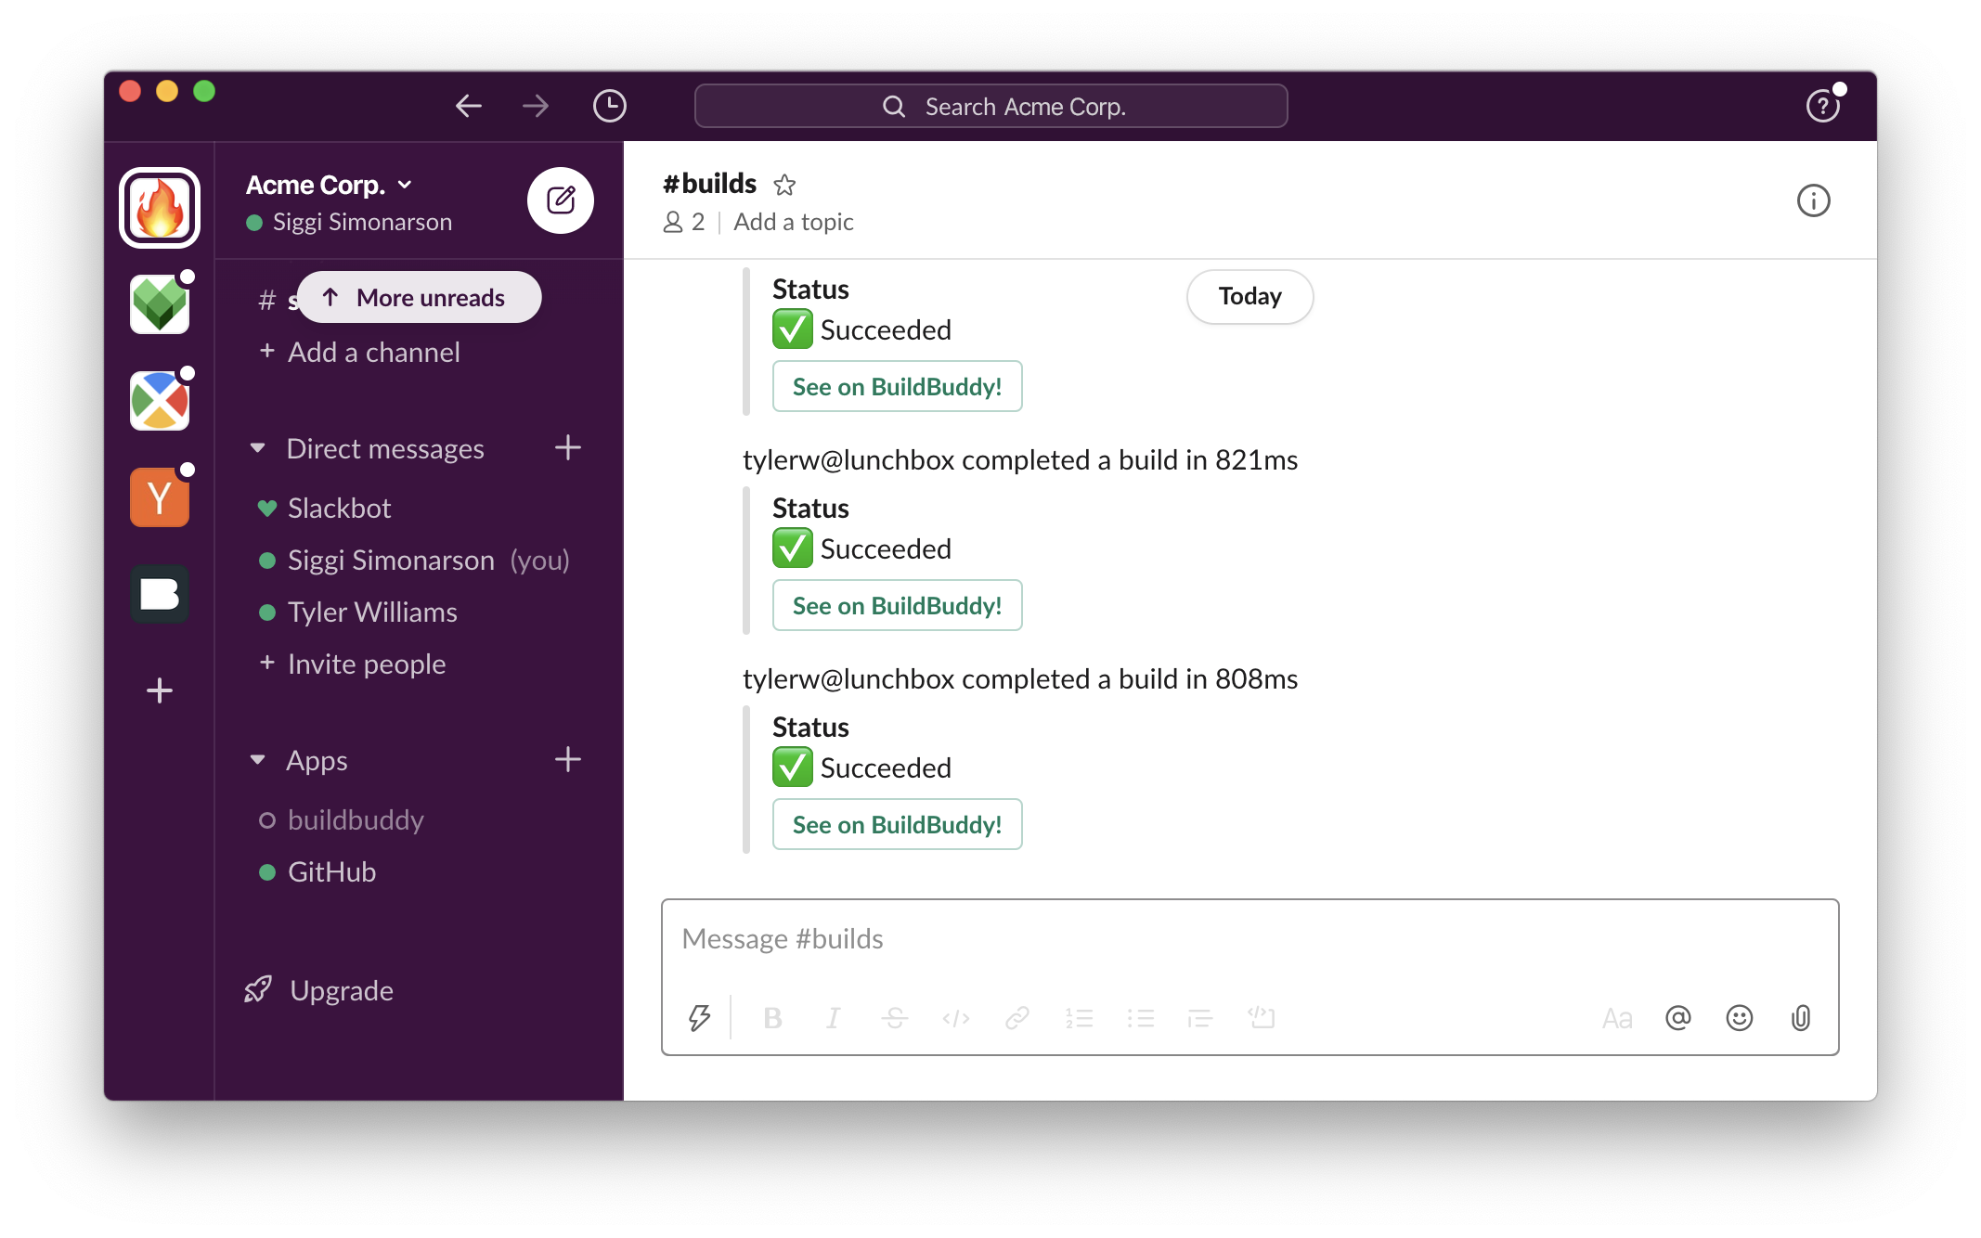The width and height of the screenshot is (1981, 1238).
Task: Open a new direct message with plus
Action: pos(568,448)
